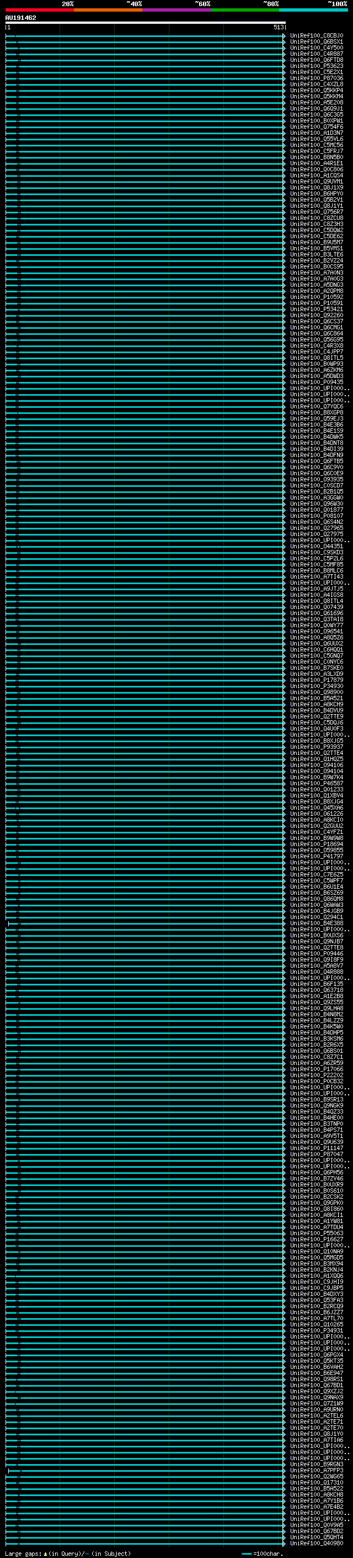
Task: Select label UniRef100_P10592
Action: click(316, 297)
